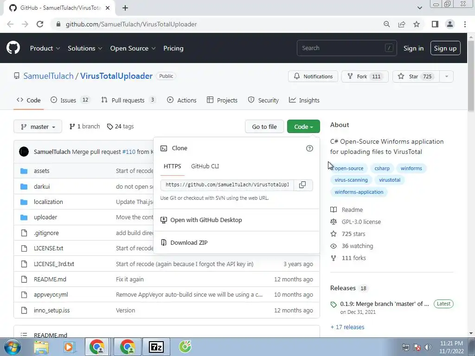Screen dimensions: 475x356
Task: Open the 7-Zip taskbar icon
Action: click(x=156, y=347)
